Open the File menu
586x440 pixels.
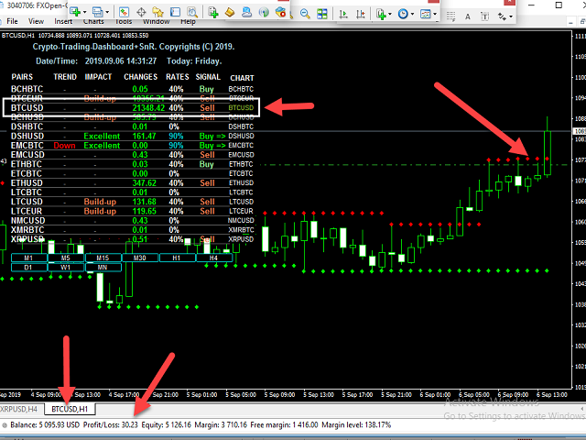(12, 21)
